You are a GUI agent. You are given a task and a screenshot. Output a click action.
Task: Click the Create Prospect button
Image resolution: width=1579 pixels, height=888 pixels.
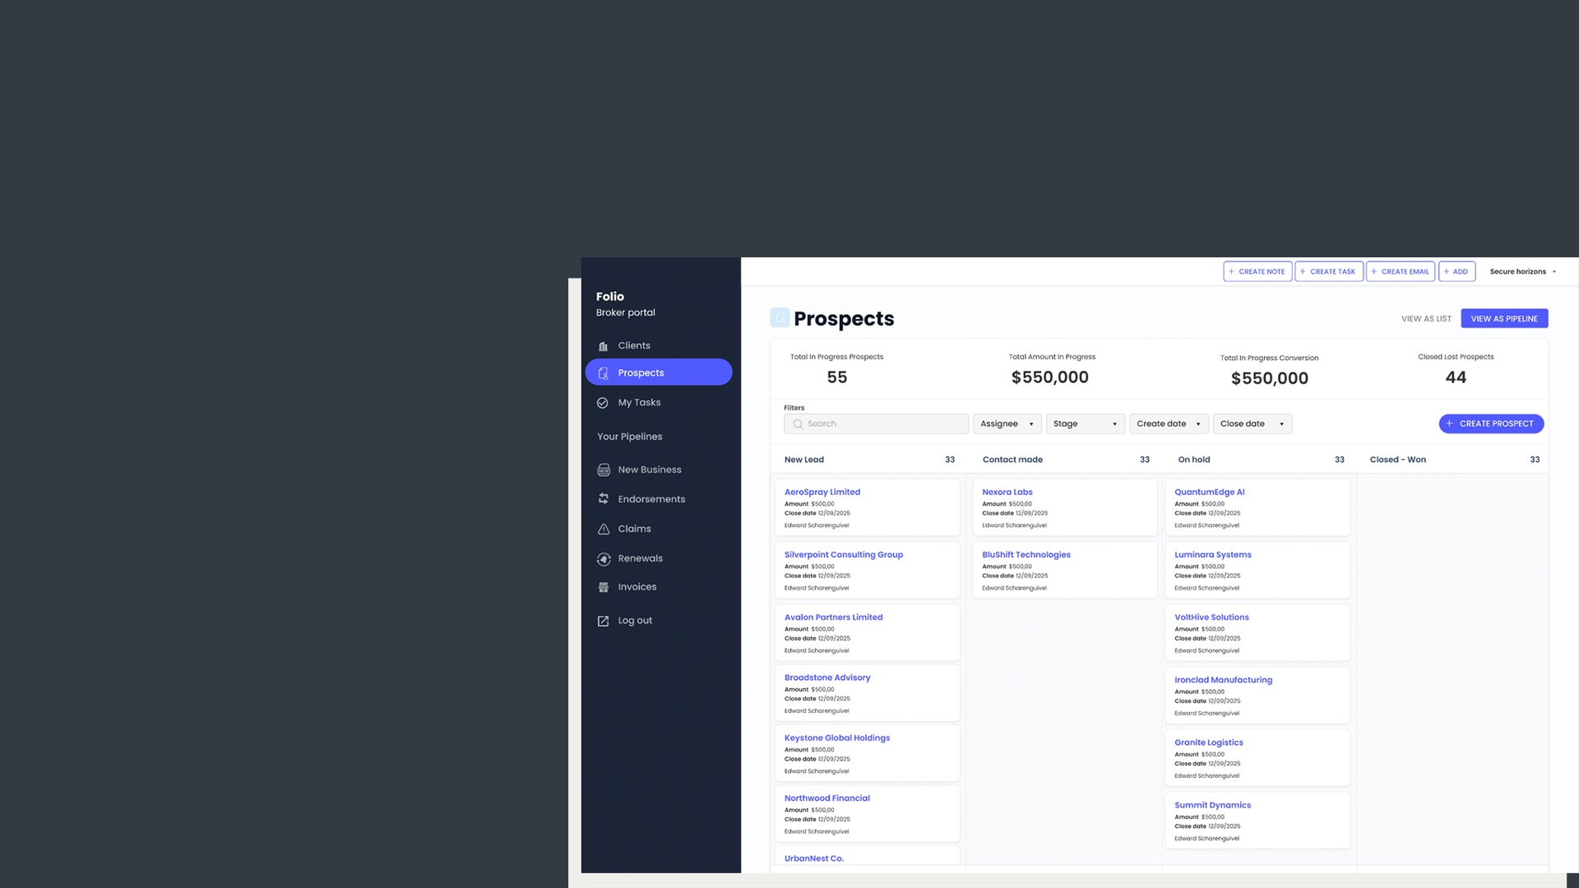tap(1490, 424)
